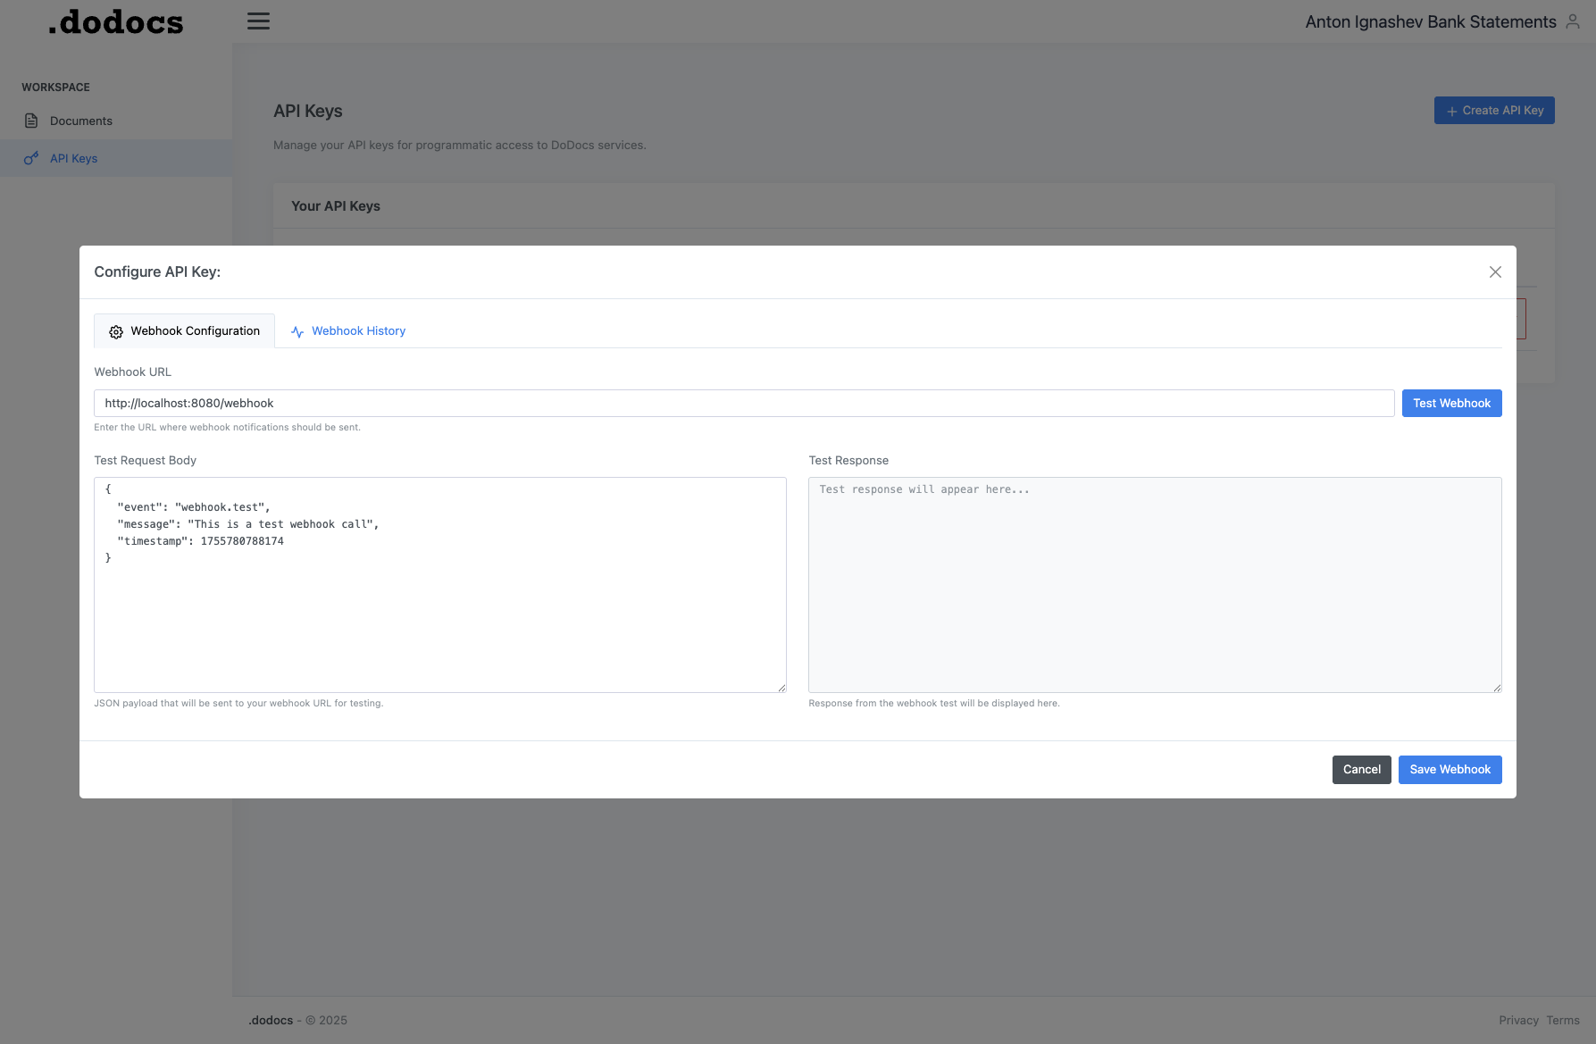Click the .dodocs logo
The width and height of the screenshot is (1596, 1044).
pos(114,21)
